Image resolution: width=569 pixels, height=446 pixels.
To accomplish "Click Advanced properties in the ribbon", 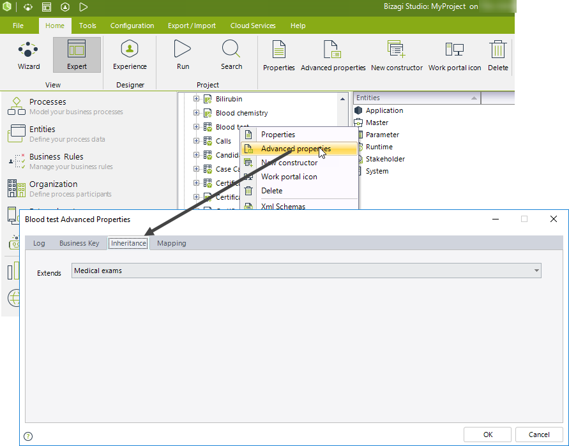I will pyautogui.click(x=333, y=56).
